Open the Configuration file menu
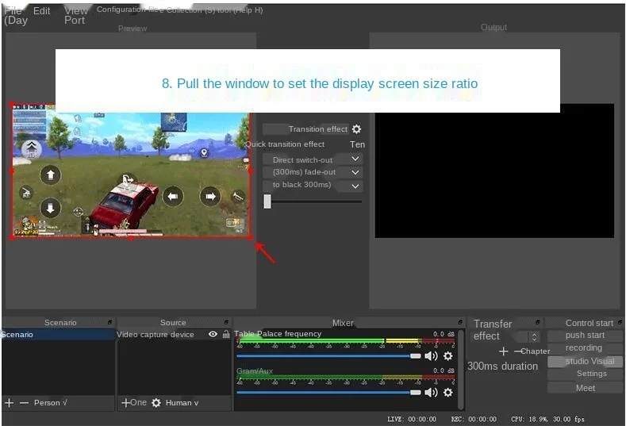This screenshot has height=426, width=626. (x=126, y=10)
